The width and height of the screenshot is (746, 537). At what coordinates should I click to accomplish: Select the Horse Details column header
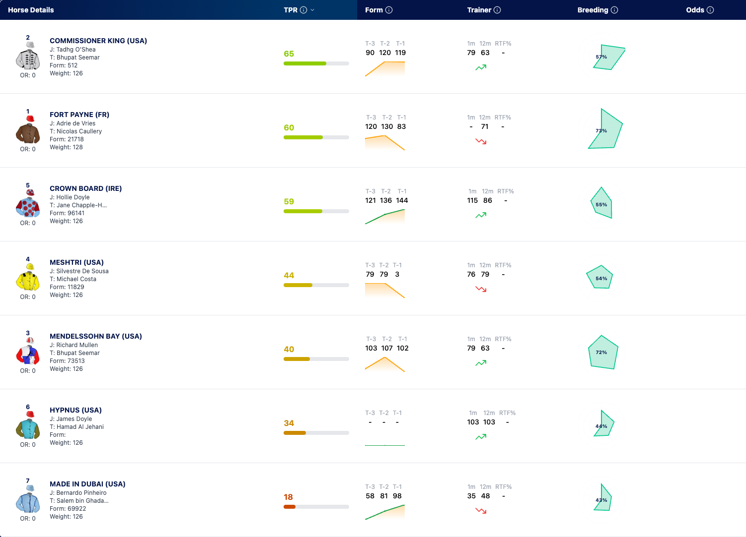point(31,10)
